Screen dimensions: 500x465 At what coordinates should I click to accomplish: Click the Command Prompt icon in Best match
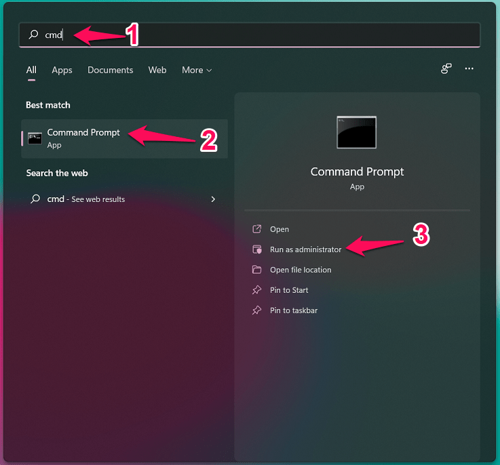pos(35,138)
